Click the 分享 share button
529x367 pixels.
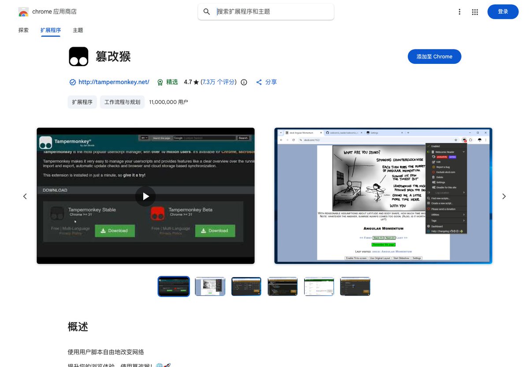click(x=266, y=82)
